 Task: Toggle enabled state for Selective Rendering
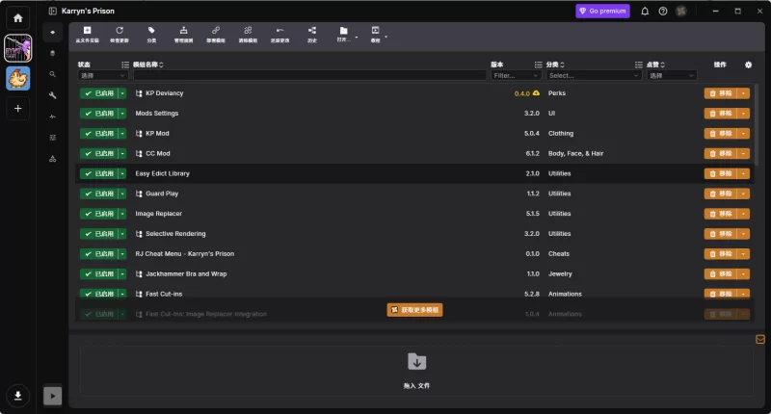(x=99, y=234)
